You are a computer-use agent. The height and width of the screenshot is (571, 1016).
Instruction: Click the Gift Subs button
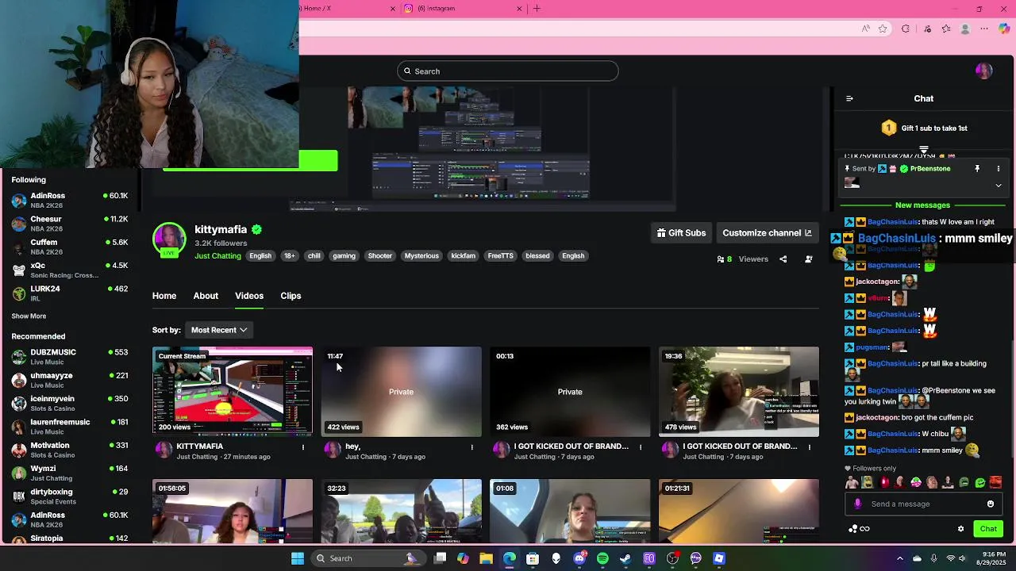tap(681, 233)
